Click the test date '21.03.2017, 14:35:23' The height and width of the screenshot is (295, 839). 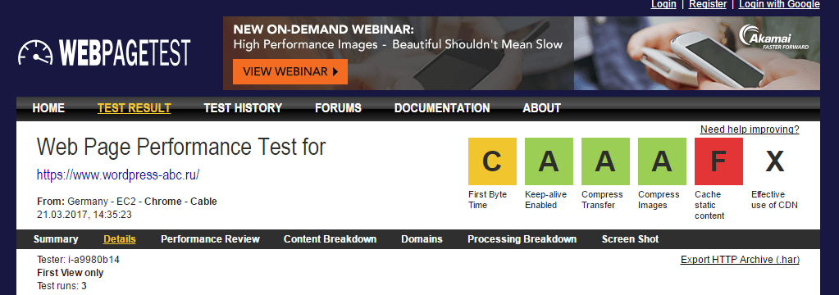click(x=84, y=215)
